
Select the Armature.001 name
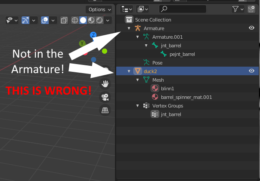167,37
